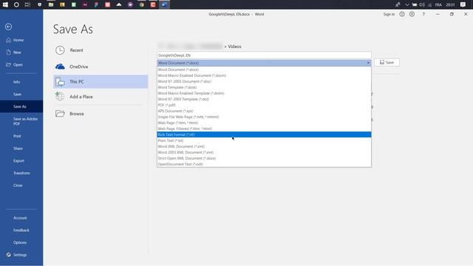Image resolution: width=473 pixels, height=266 pixels.
Task: Click the smiley face feedback icon
Action: coord(402,14)
